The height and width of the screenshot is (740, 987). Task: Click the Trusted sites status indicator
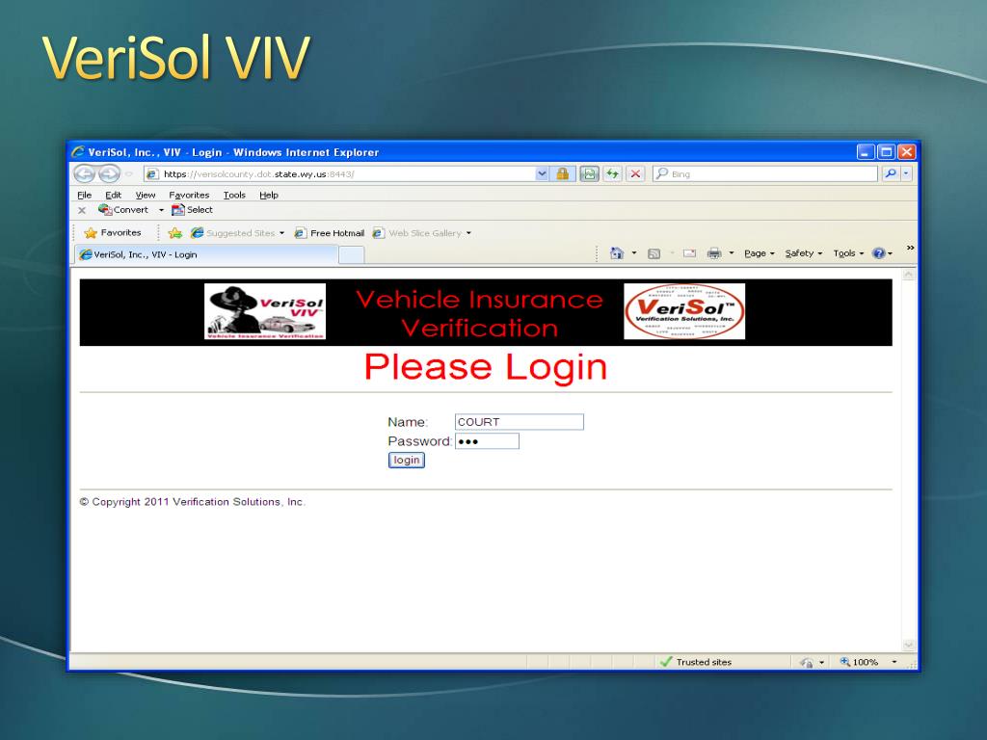pyautogui.click(x=696, y=662)
